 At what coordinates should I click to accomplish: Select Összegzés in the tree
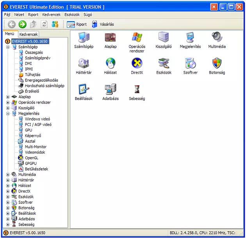pyautogui.click(x=34, y=52)
